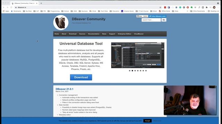Select the third slideshow dot
The image size is (222, 124).
[135, 71]
